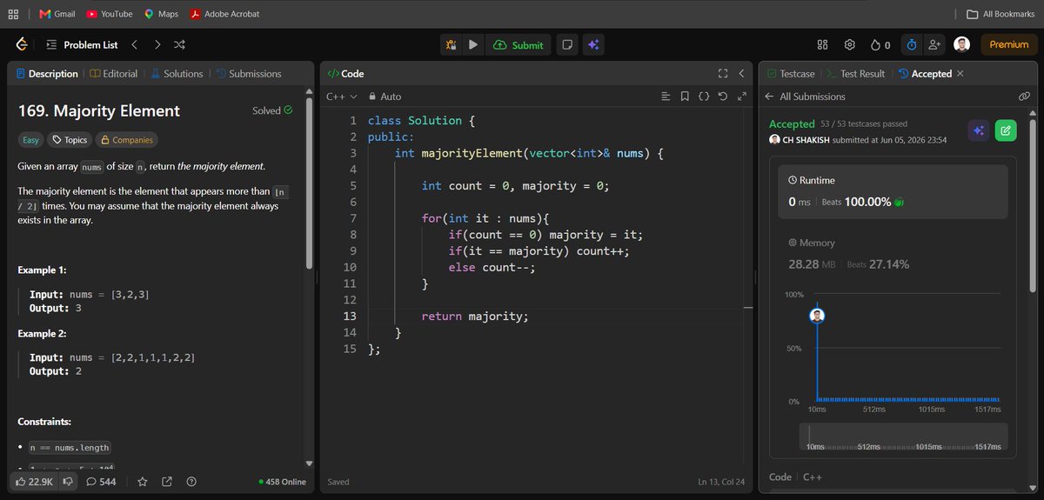
Task: Switch to the Testcase tab
Action: click(791, 74)
